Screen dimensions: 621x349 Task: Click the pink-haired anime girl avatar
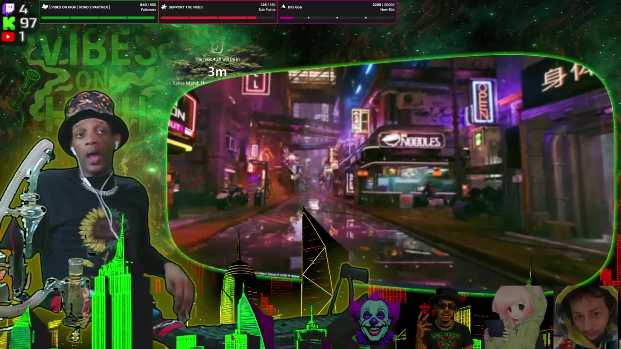click(x=518, y=317)
